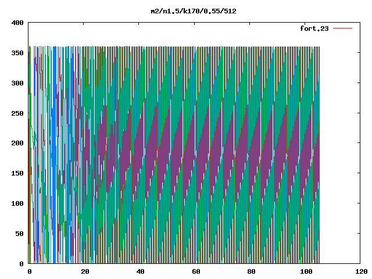Click y-axis label 100
Image resolution: width=372 pixels, height=279 pixels.
(x=17, y=203)
